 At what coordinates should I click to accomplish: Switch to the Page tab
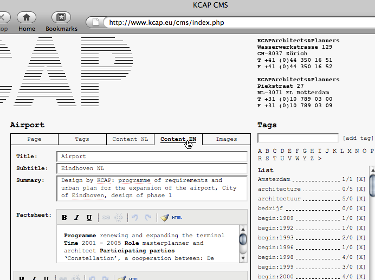pyautogui.click(x=34, y=139)
